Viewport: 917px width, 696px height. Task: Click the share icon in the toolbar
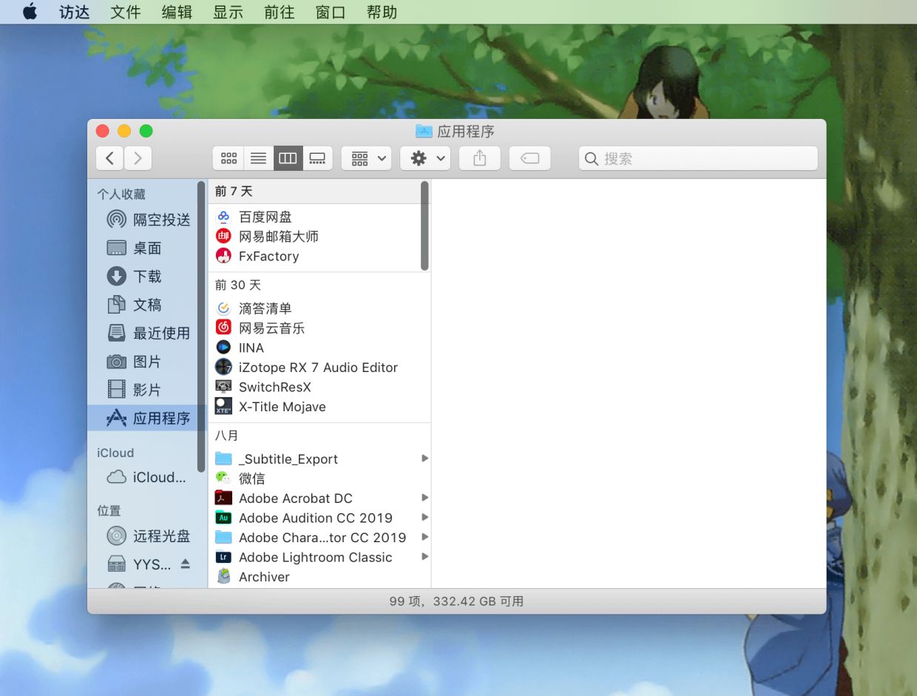[480, 158]
